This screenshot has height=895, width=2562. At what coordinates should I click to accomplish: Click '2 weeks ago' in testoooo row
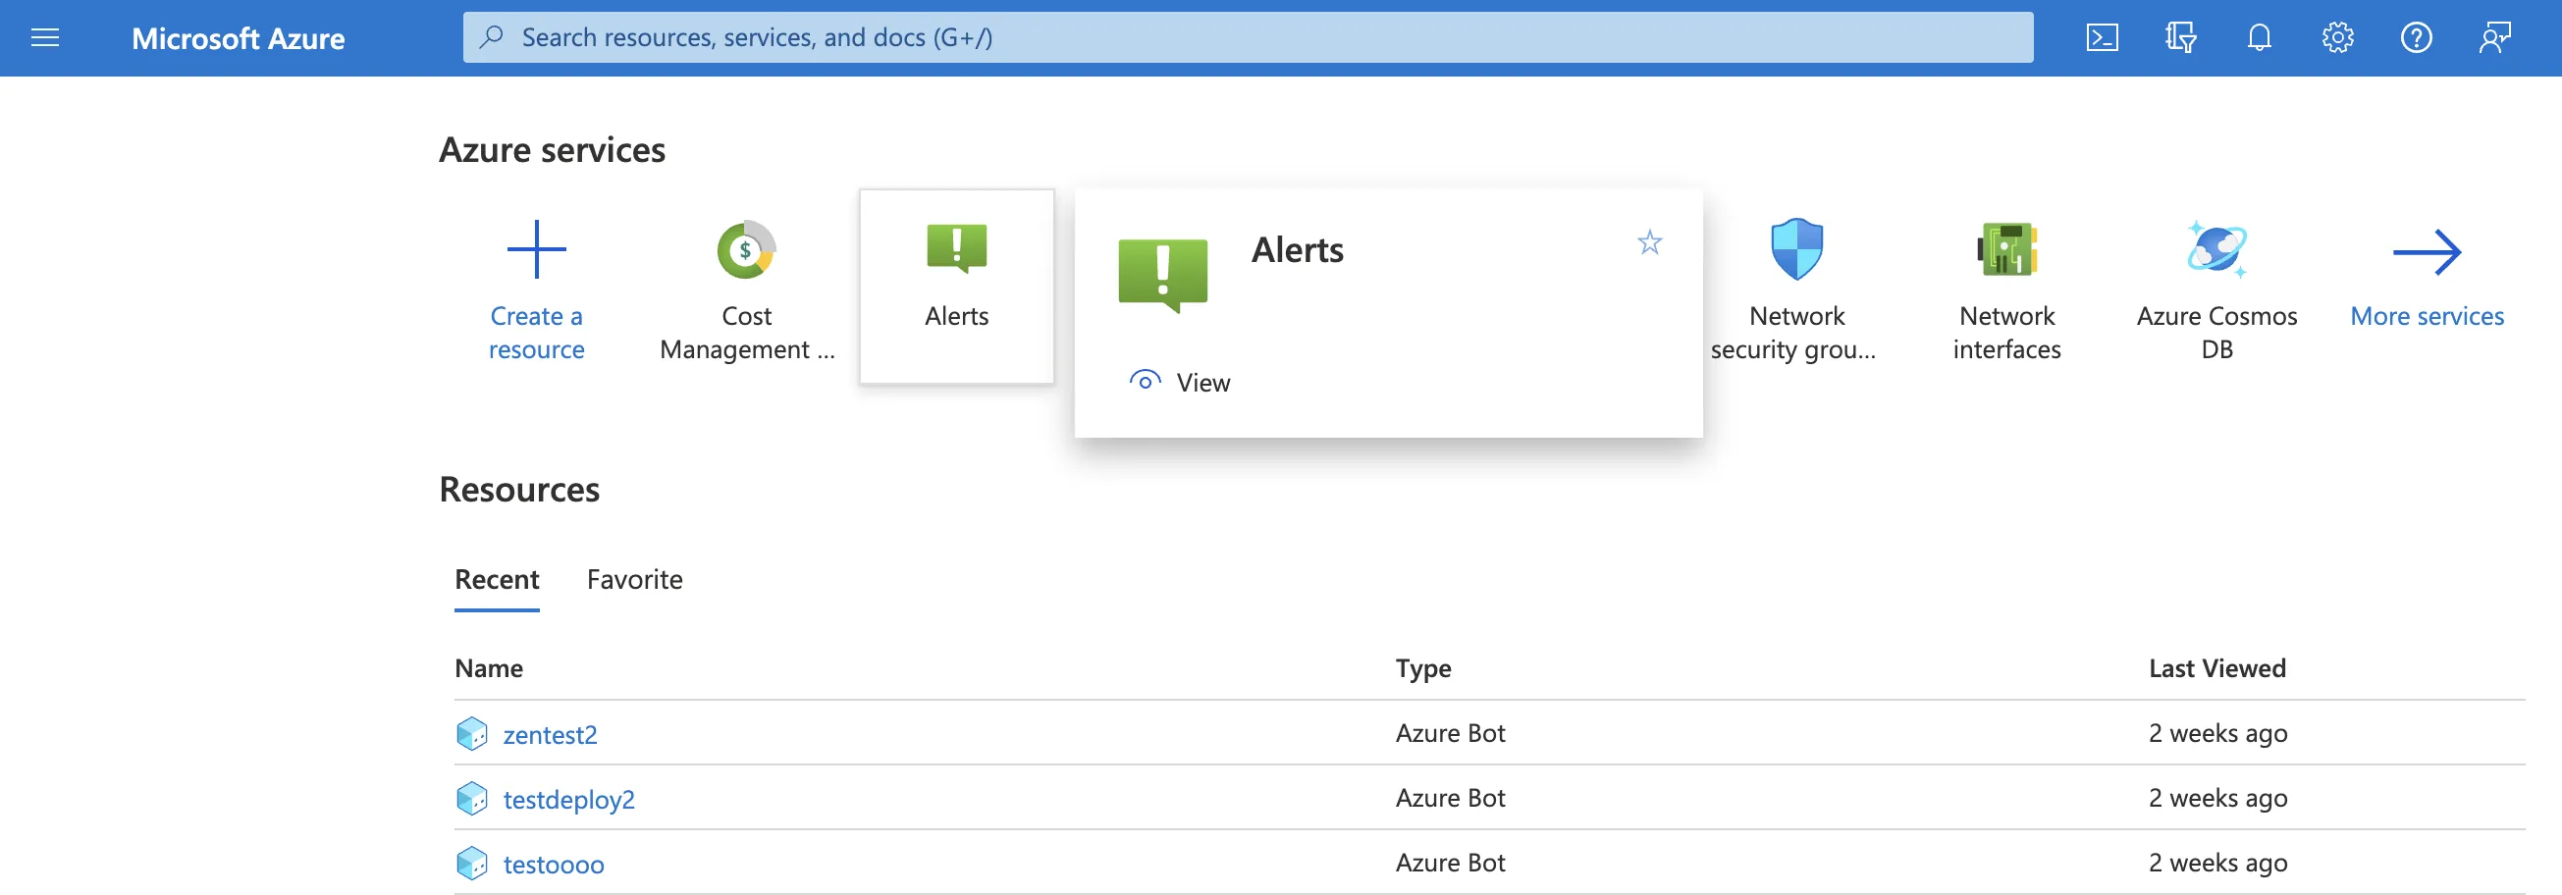point(2217,863)
